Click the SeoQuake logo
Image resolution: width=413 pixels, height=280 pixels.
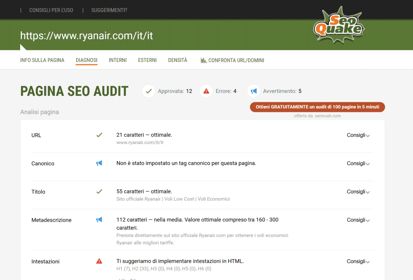tap(339, 25)
